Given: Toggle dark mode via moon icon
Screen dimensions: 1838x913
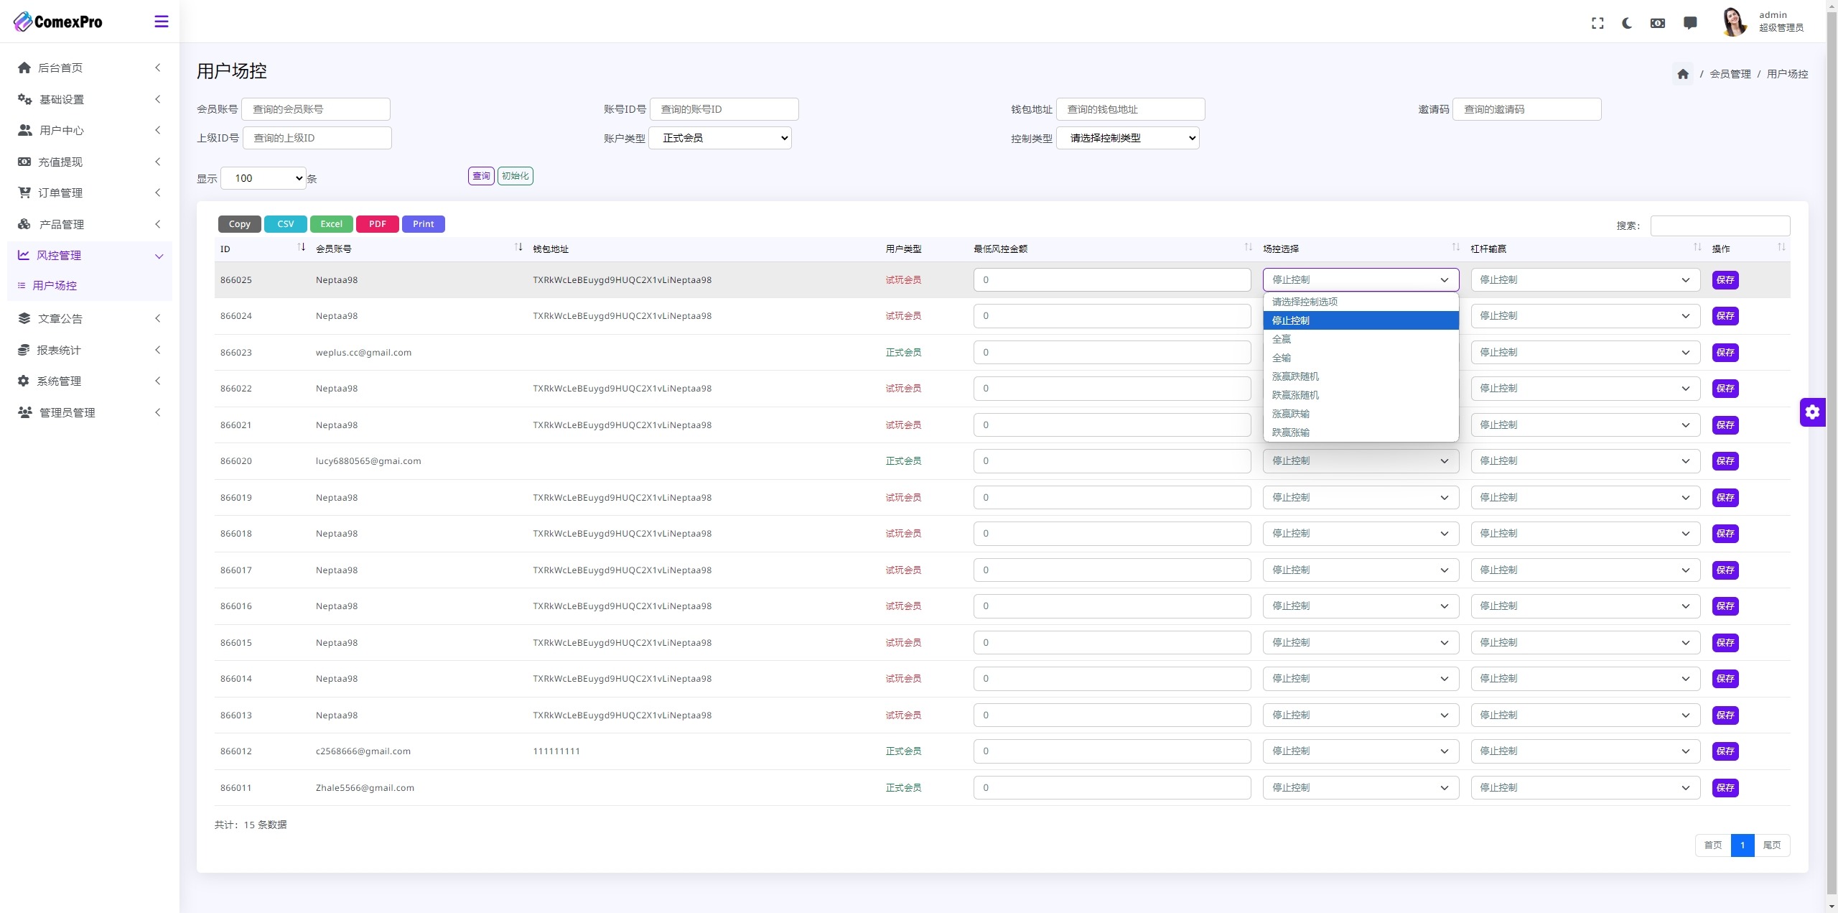Looking at the screenshot, I should [x=1627, y=21].
